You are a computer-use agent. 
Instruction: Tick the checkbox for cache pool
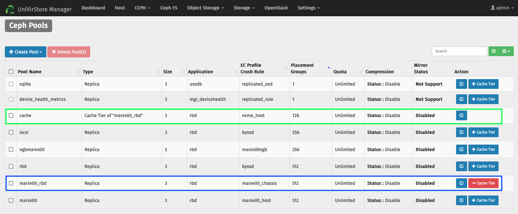[x=11, y=115]
